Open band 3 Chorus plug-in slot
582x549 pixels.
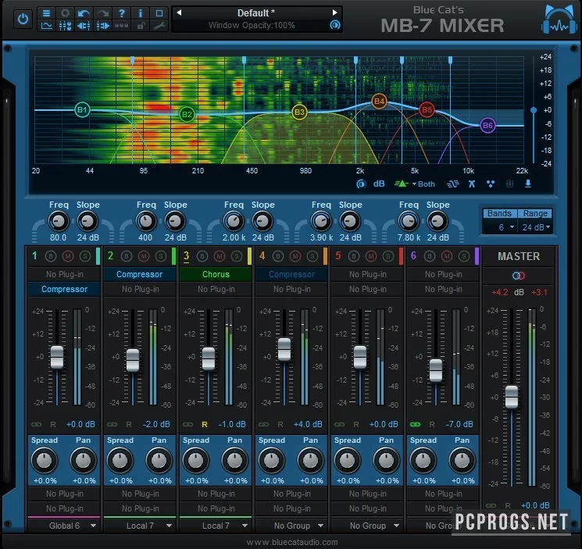tap(216, 275)
